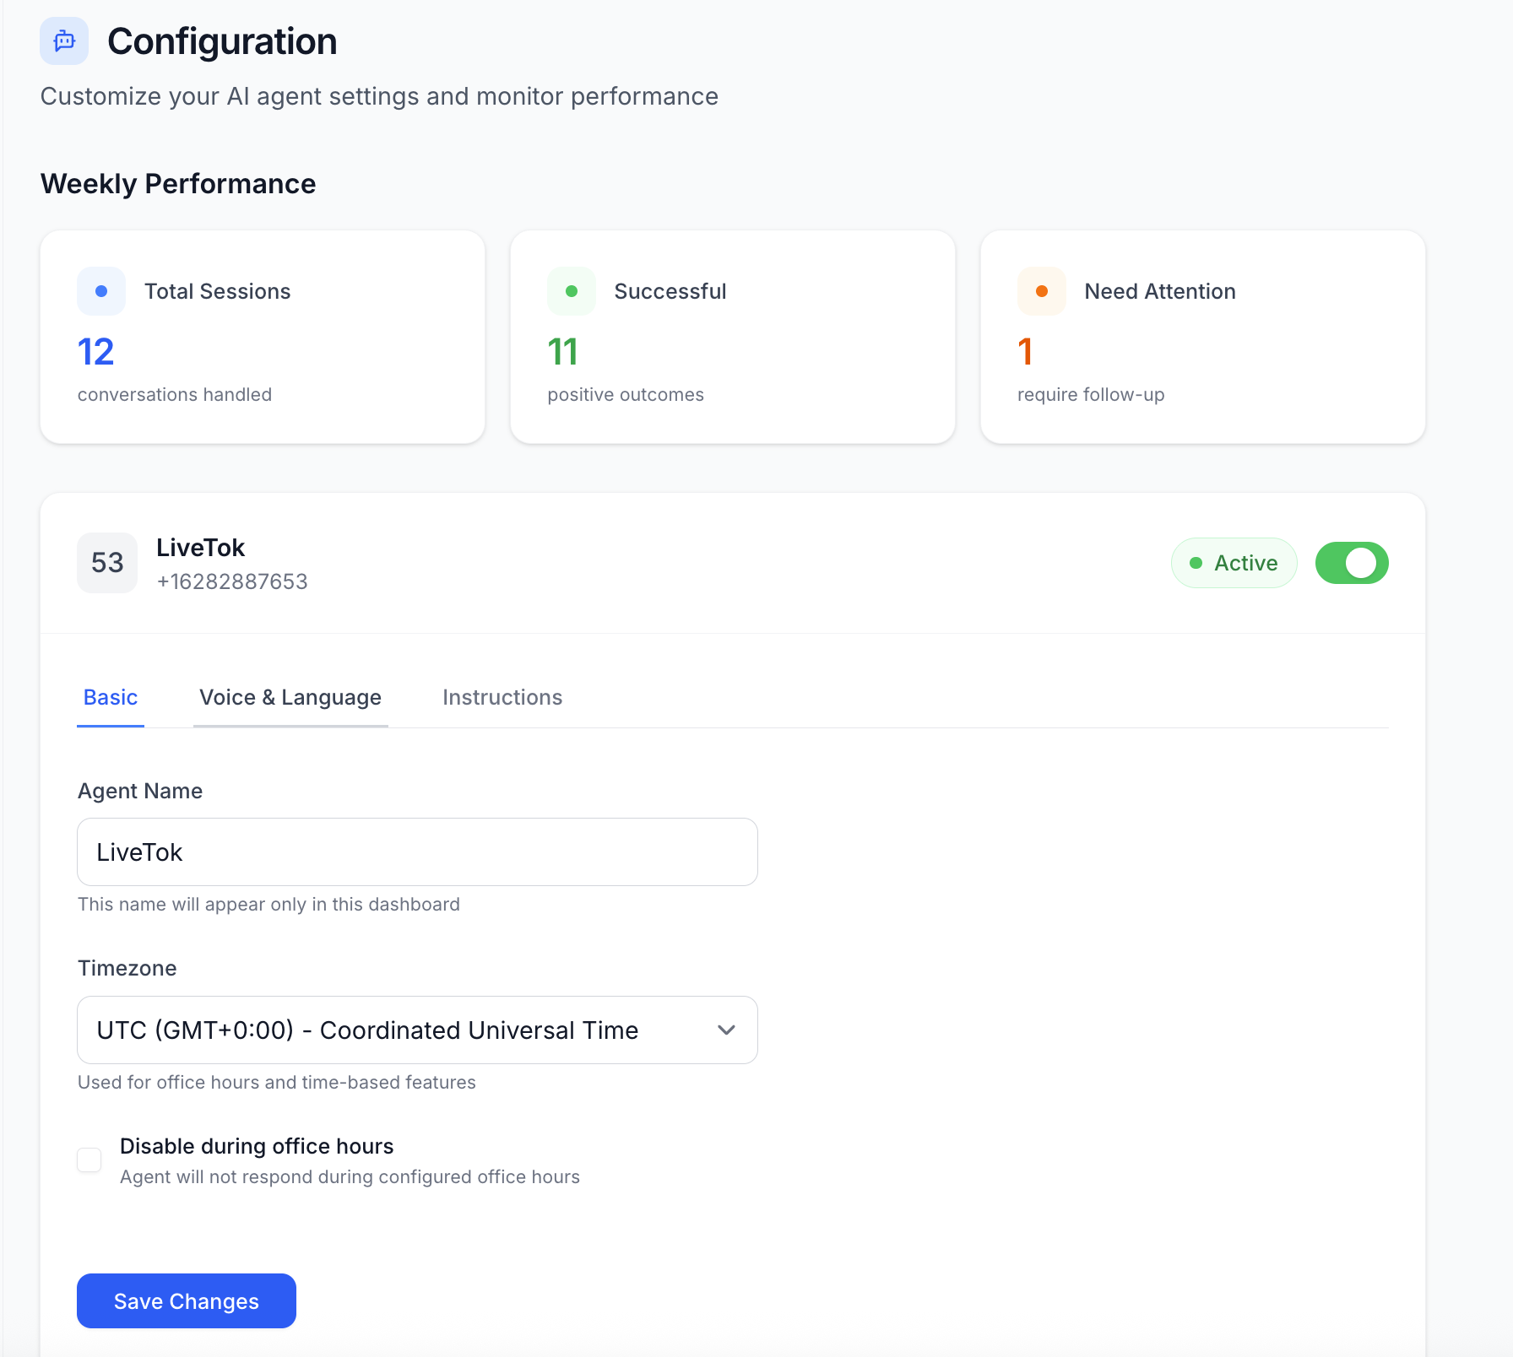Open the Timezone dropdown

click(417, 1030)
